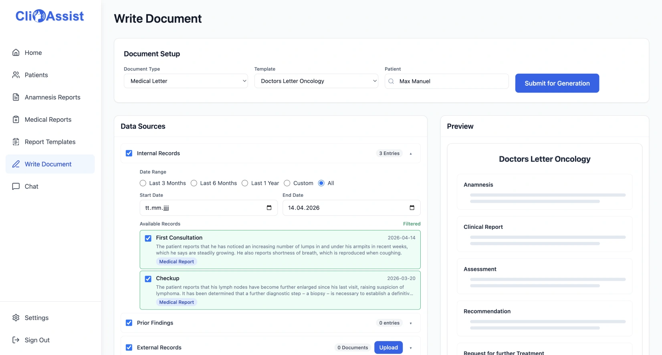Screen dimensions: 662x355
Task: Open the Template dropdown
Action: tap(316, 81)
